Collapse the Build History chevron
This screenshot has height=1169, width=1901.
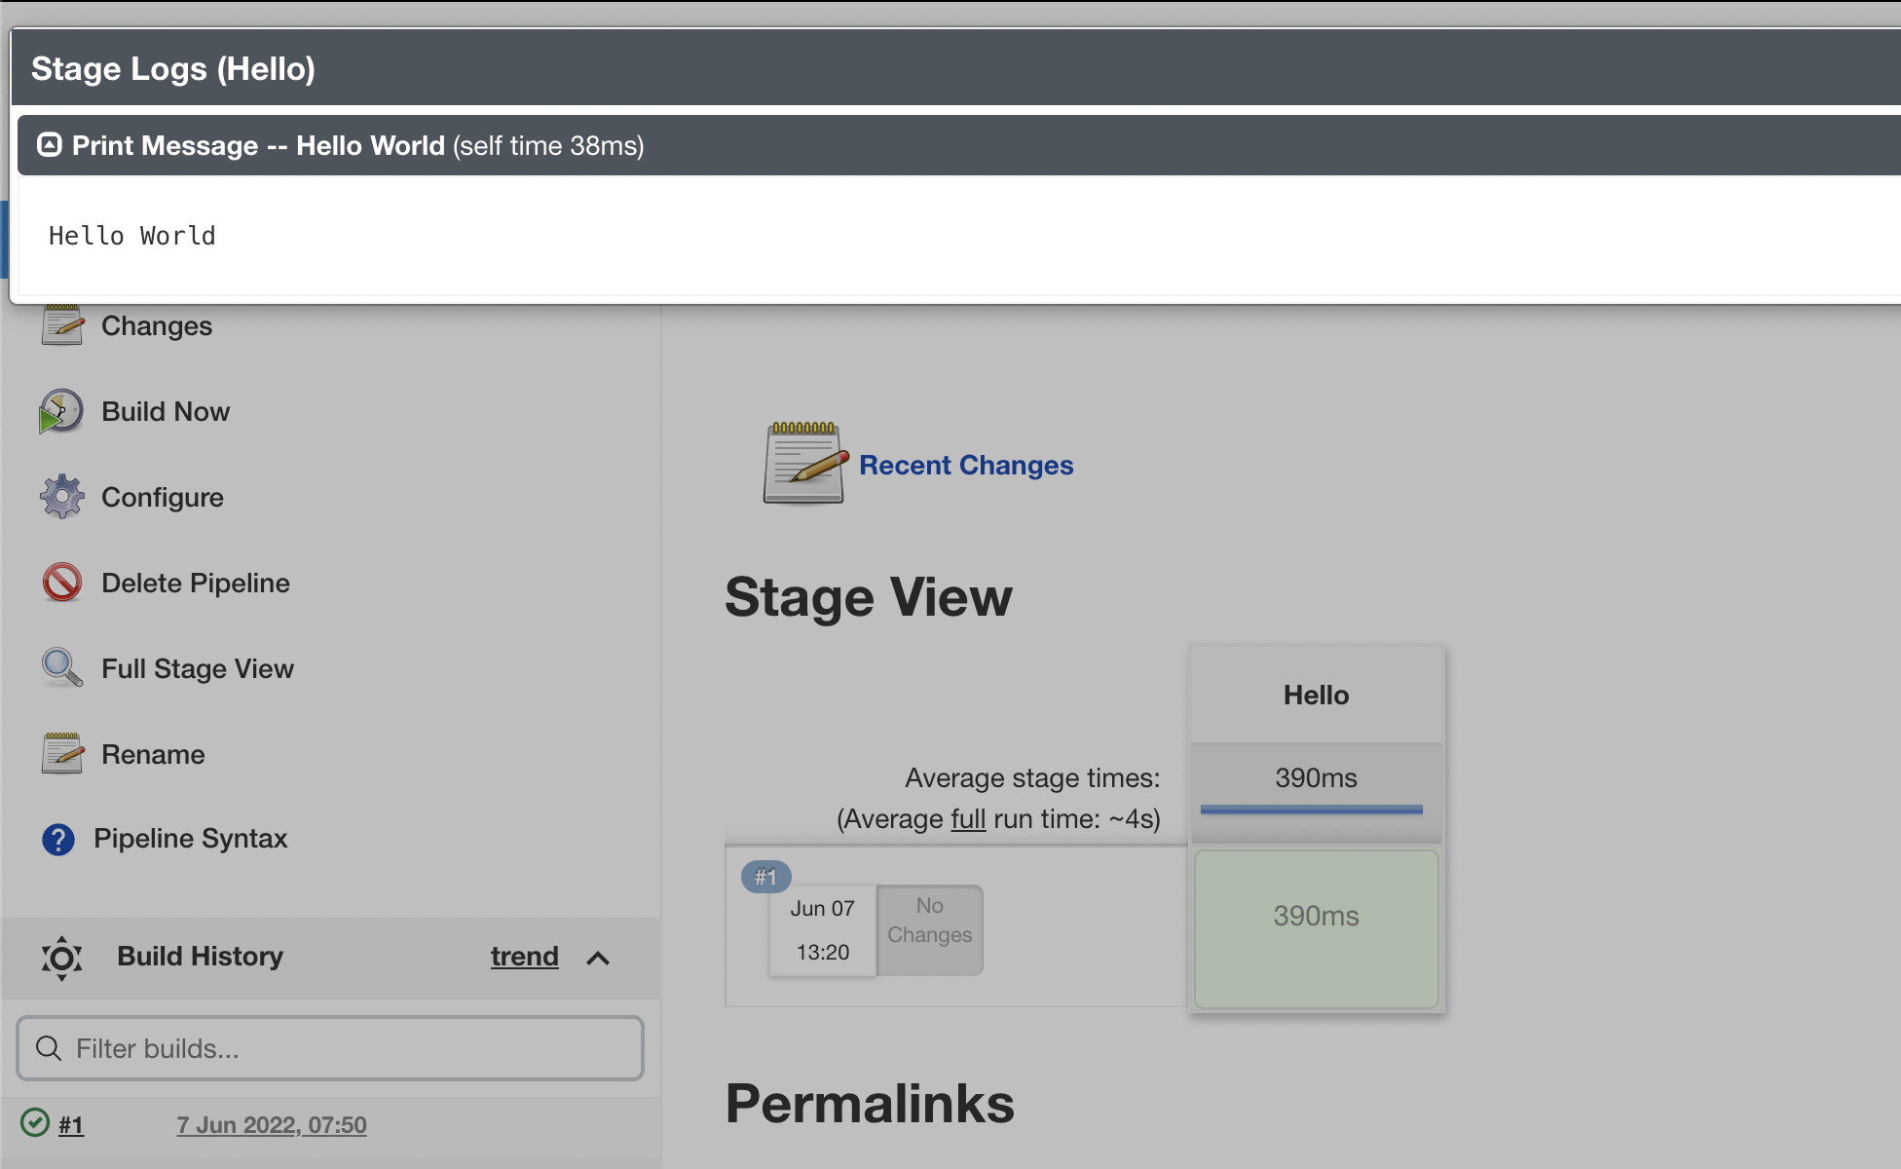(x=598, y=959)
